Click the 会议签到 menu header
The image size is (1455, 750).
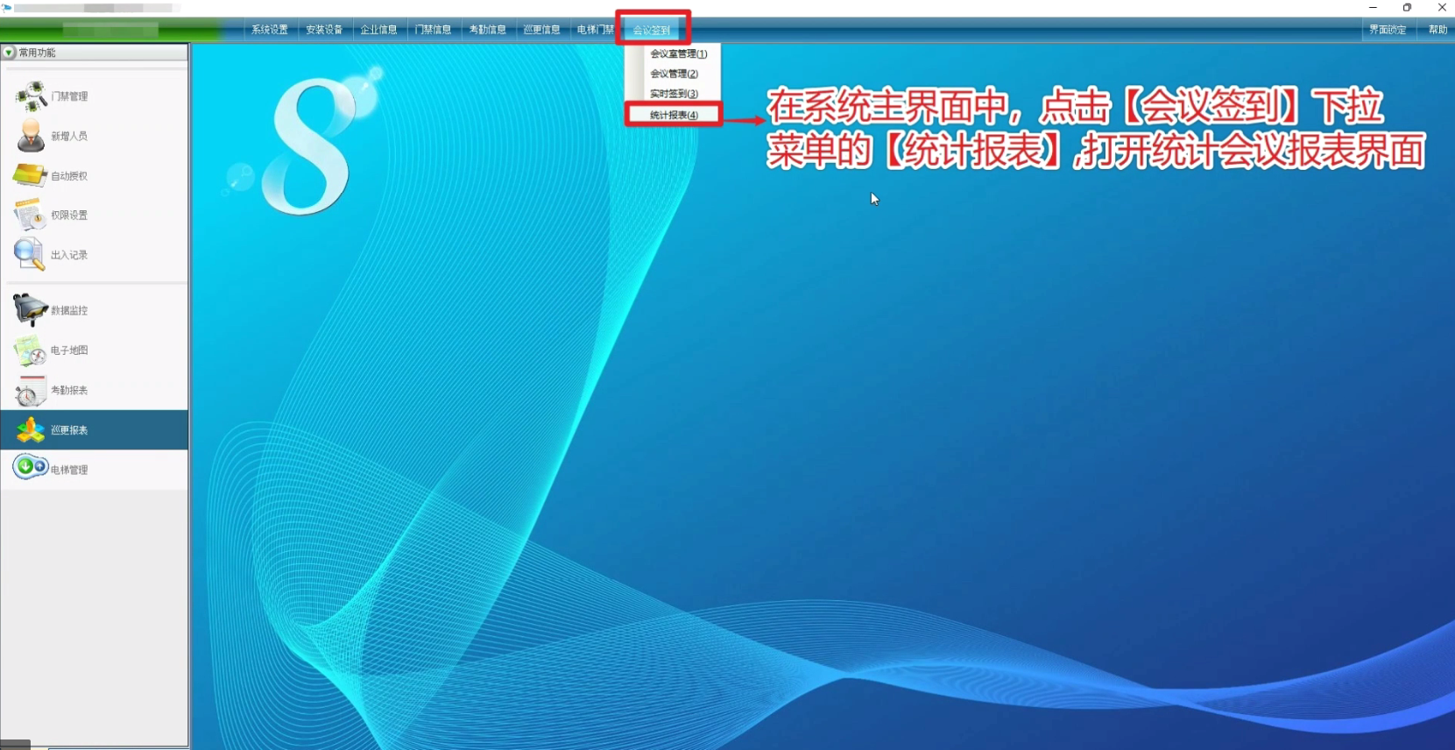[x=652, y=30]
